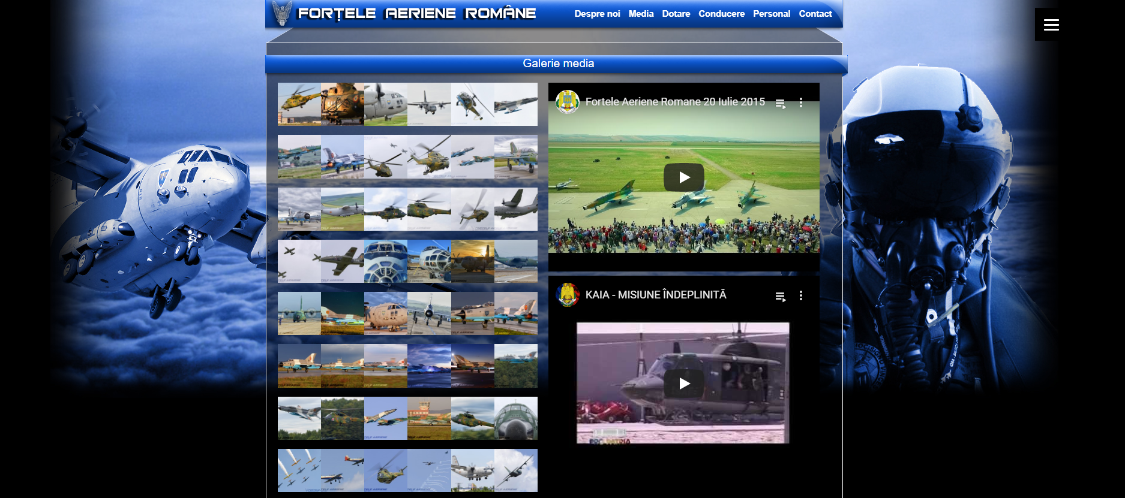Open fifth-row thumbnail of MiG taxiing head-on

tap(429, 313)
